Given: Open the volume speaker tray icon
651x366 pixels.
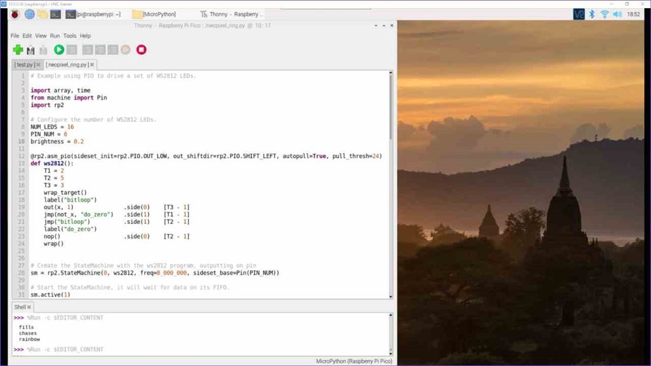Looking at the screenshot, I should 617,14.
